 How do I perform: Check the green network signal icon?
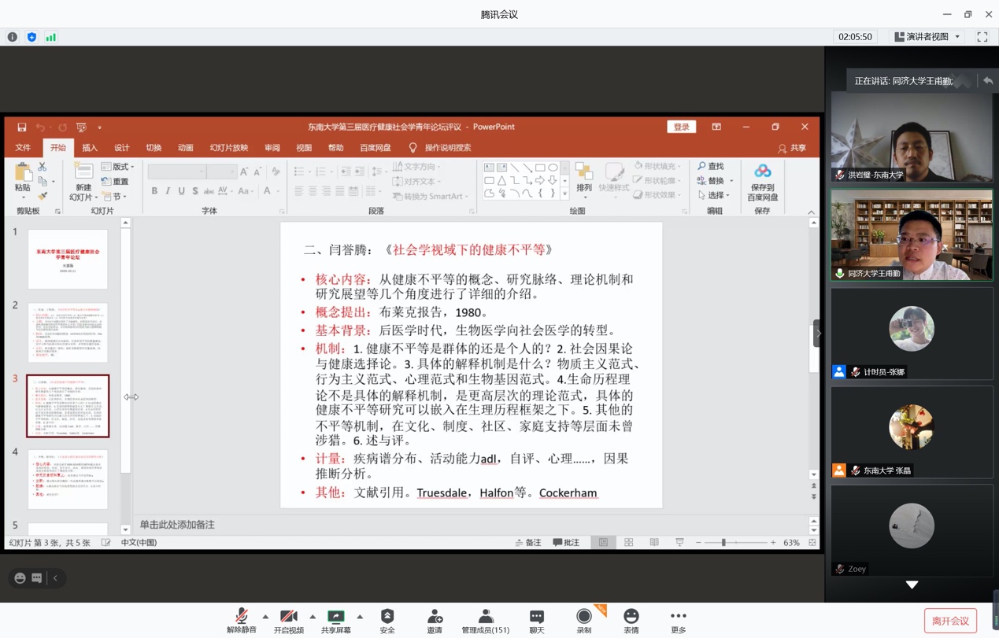click(51, 37)
